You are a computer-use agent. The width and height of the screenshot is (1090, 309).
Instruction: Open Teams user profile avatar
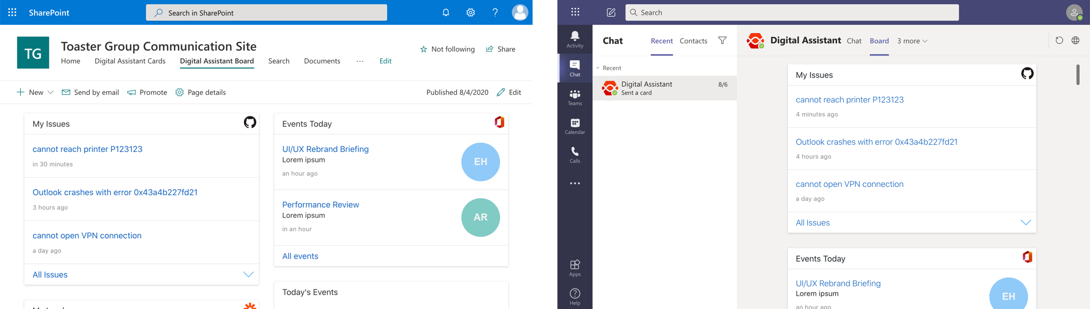pos(1075,12)
